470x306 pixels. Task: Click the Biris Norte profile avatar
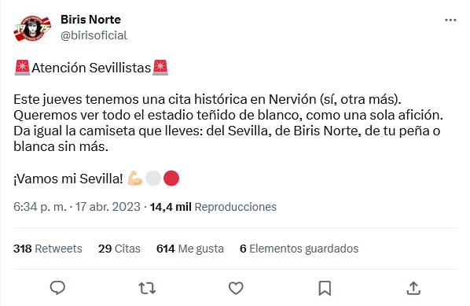point(32,28)
